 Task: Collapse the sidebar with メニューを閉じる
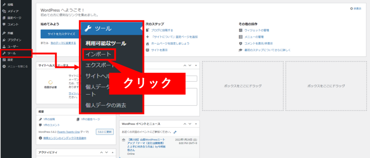click(x=16, y=67)
